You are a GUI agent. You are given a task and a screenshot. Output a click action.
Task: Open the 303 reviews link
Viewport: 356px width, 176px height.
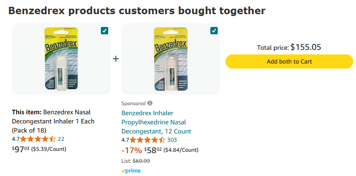(x=172, y=140)
